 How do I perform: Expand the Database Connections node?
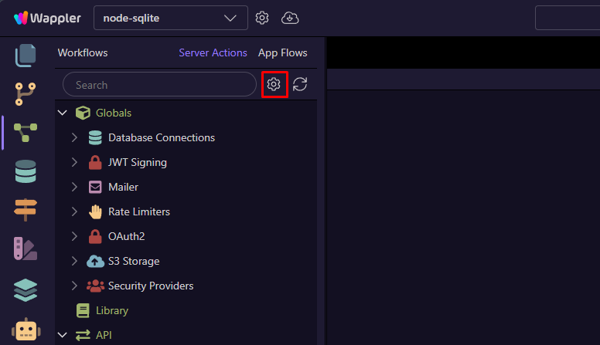click(x=75, y=137)
